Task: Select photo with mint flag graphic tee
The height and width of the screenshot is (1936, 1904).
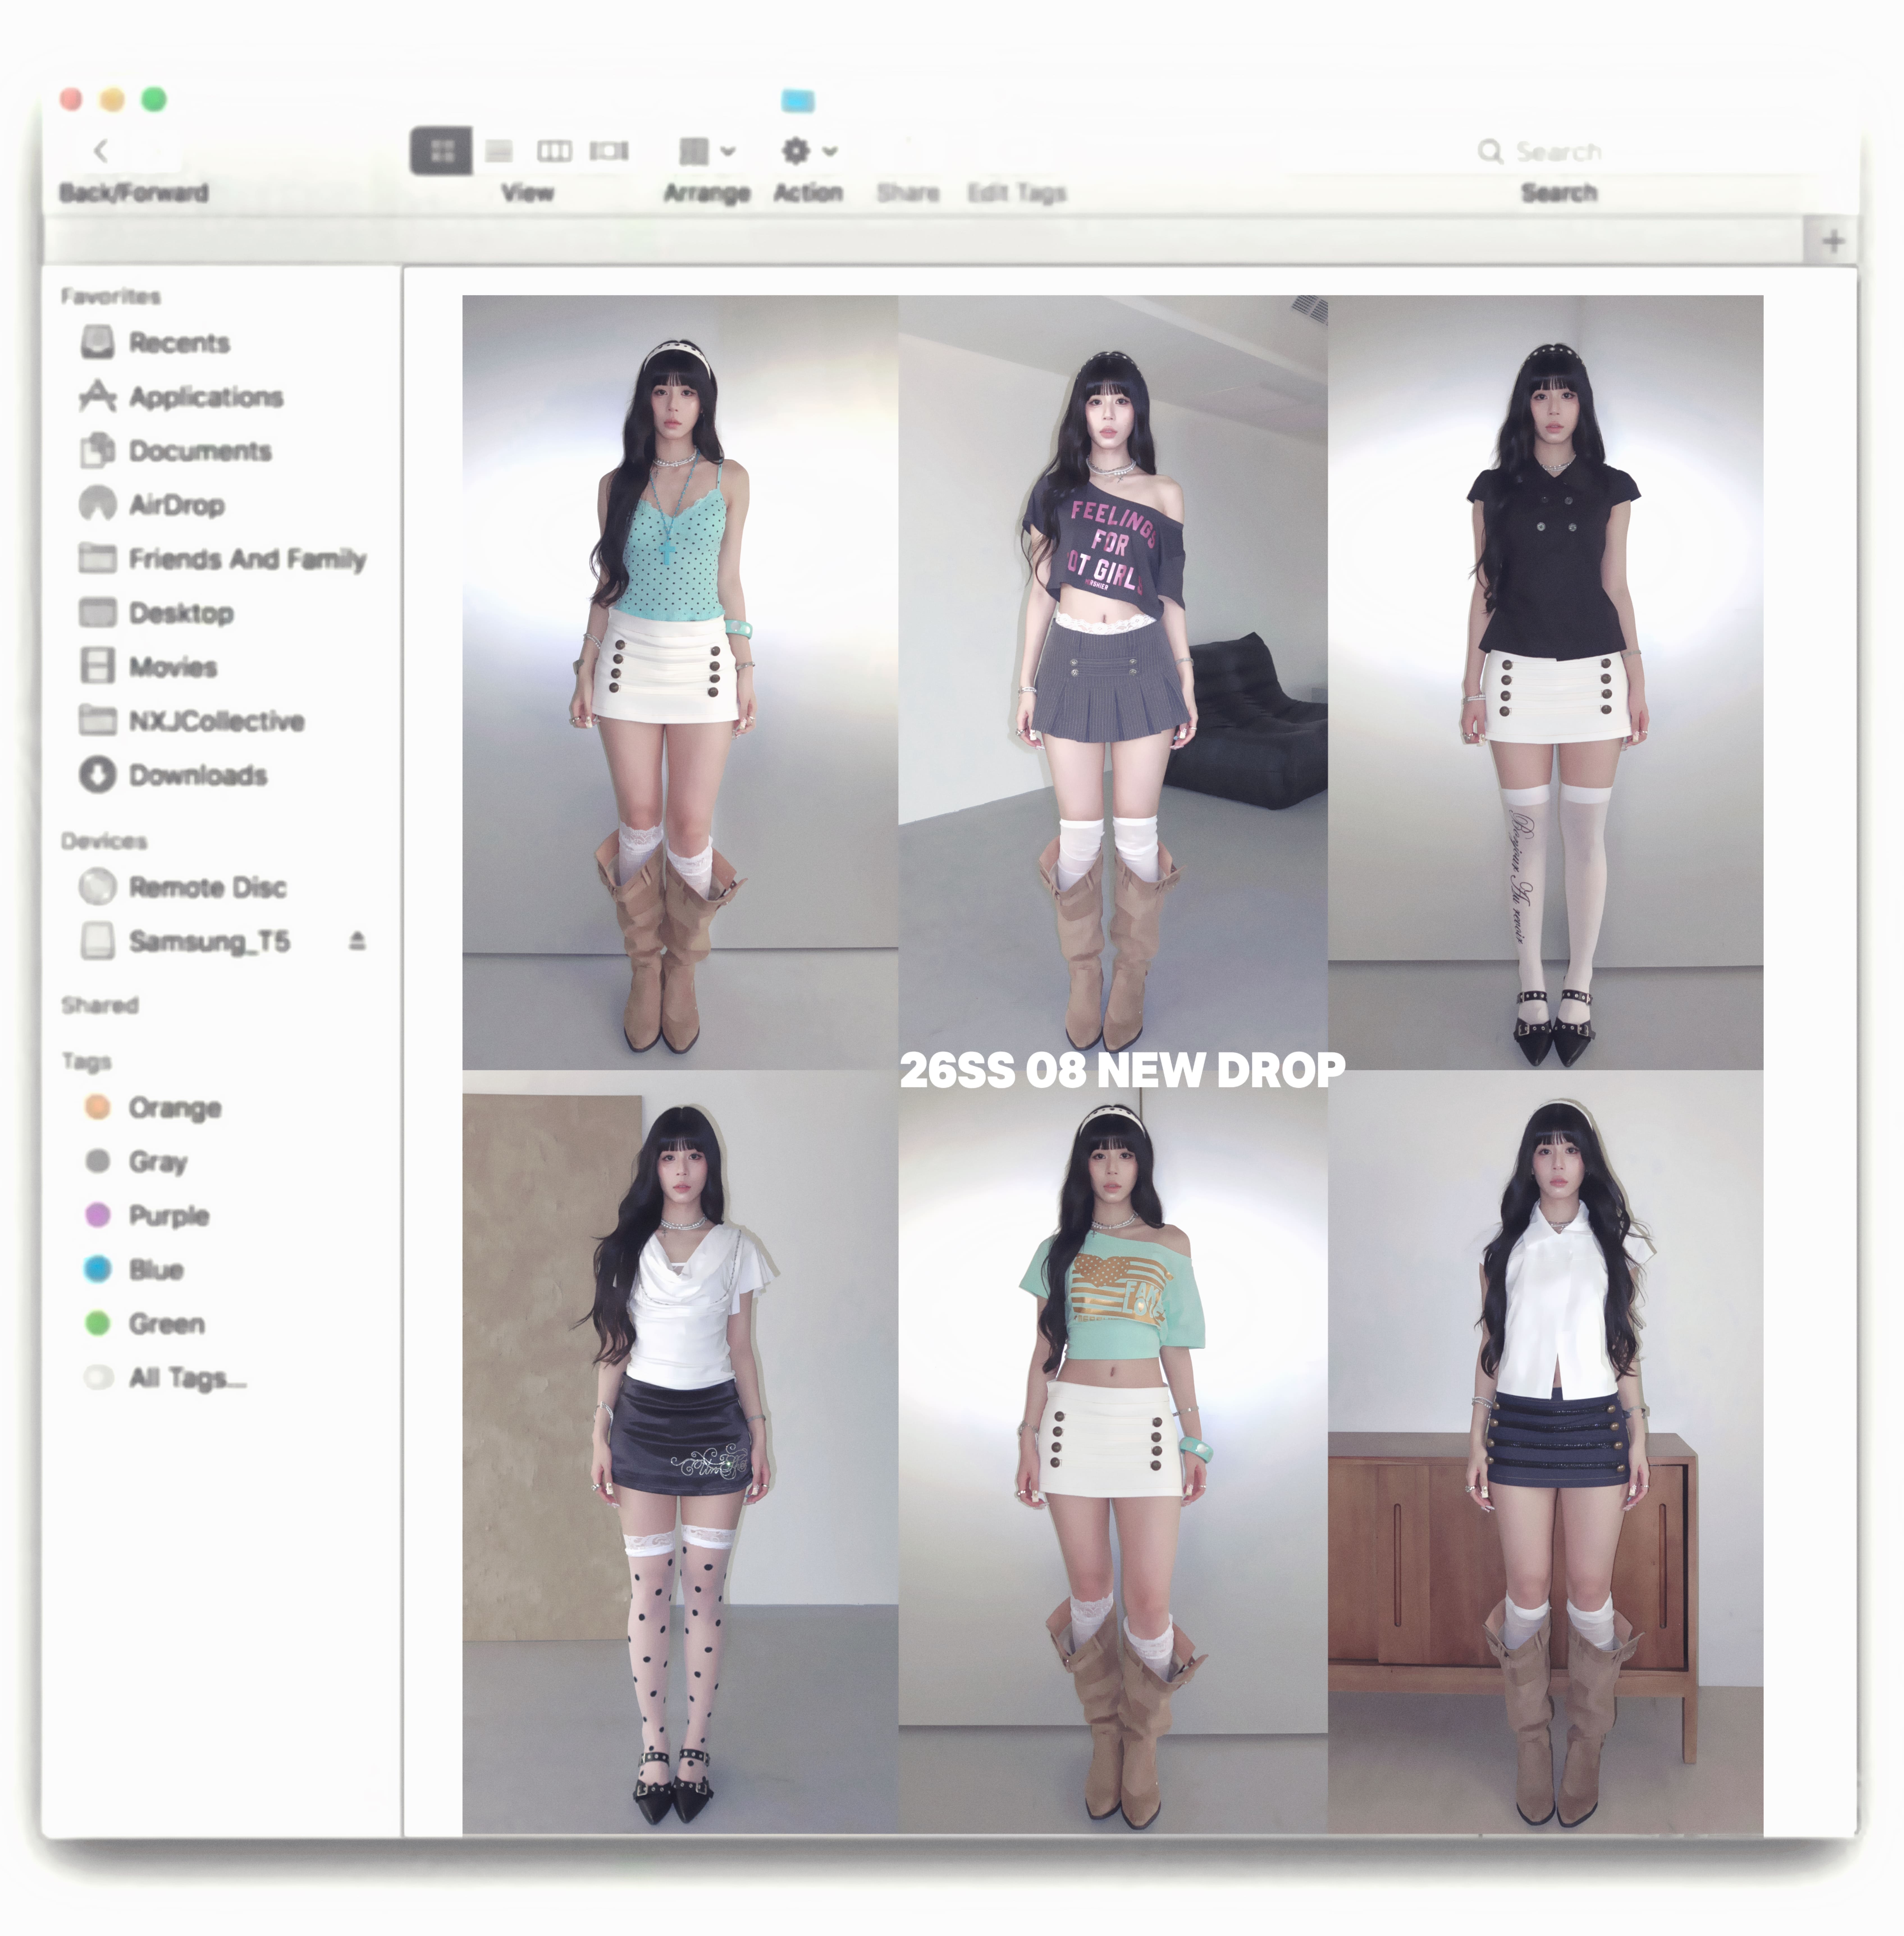Action: pyautogui.click(x=1113, y=1453)
